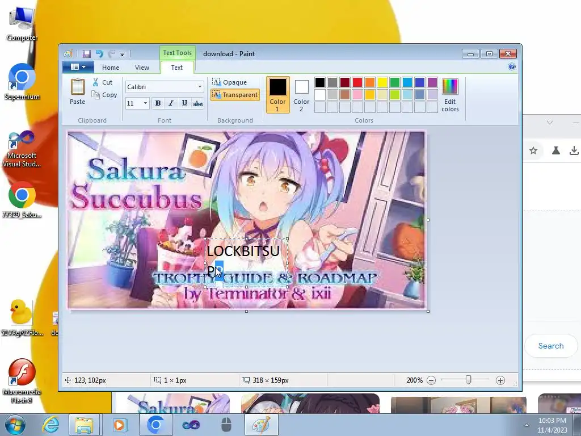The image size is (581, 436).
Task: Open the Paint file menu button
Action: pos(78,67)
